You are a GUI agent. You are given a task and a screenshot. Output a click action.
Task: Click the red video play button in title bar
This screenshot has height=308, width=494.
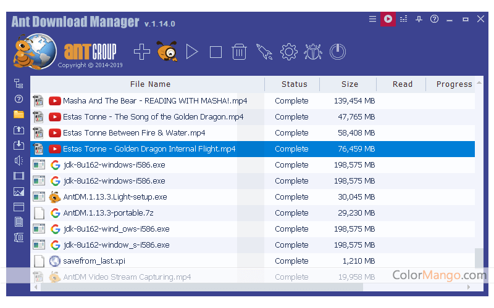pyautogui.click(x=388, y=19)
